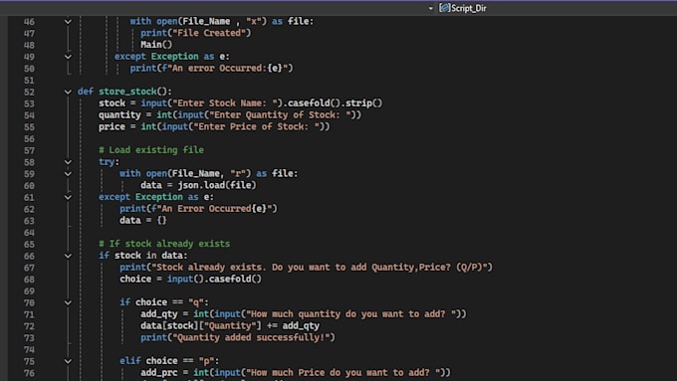Click line number 51 in the gutter
This screenshot has height=381, width=677.
[x=29, y=81]
